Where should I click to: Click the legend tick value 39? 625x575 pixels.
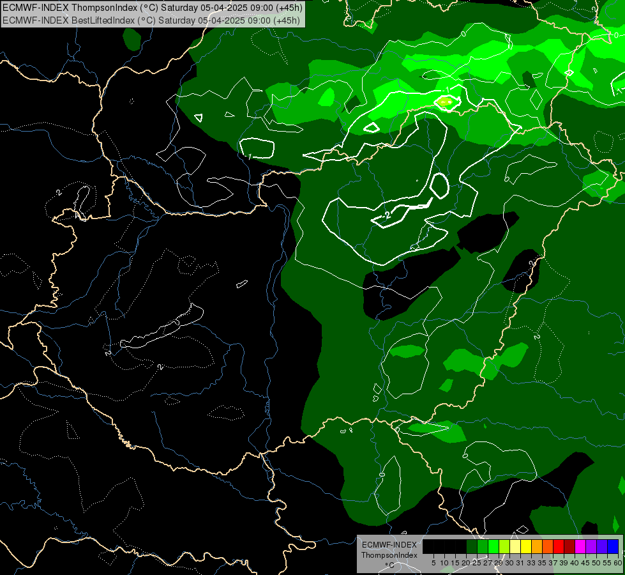564,563
